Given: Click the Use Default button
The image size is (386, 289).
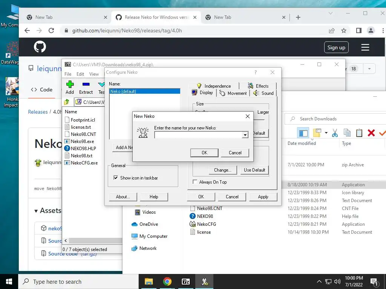Looking at the screenshot, I should pos(254,170).
